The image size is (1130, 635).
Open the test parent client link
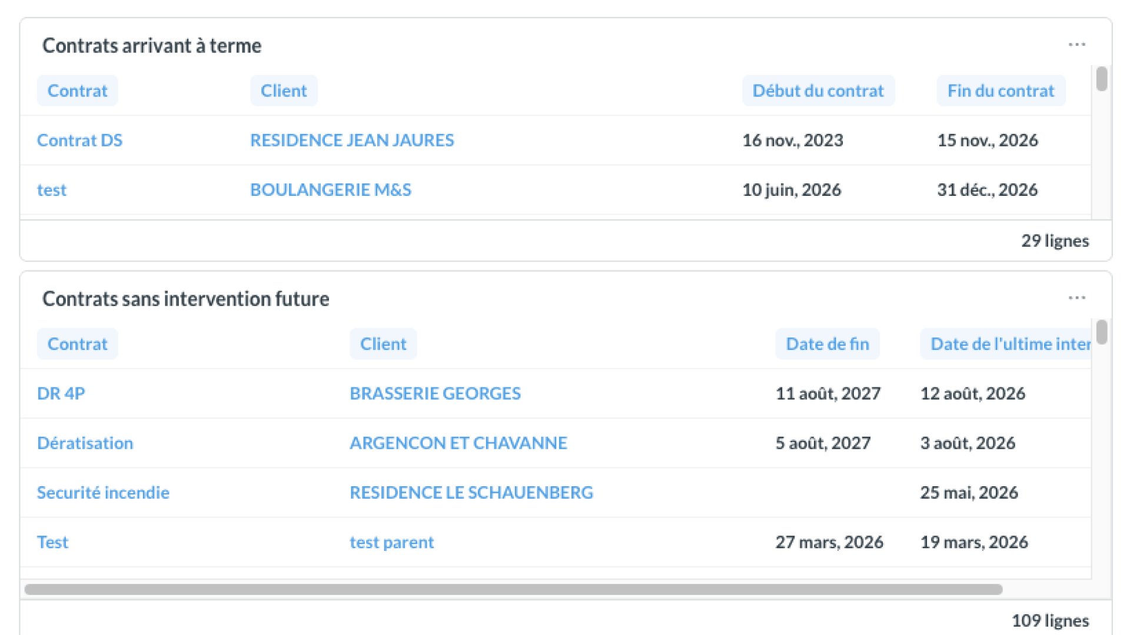(x=392, y=542)
